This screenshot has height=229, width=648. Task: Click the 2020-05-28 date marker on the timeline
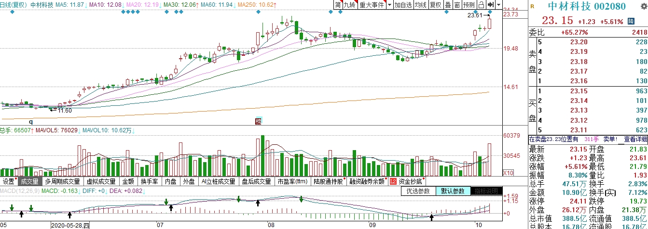point(70,225)
